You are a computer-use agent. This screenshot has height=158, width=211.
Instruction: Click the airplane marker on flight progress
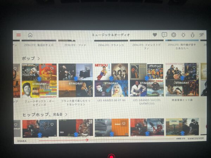(x=87, y=140)
